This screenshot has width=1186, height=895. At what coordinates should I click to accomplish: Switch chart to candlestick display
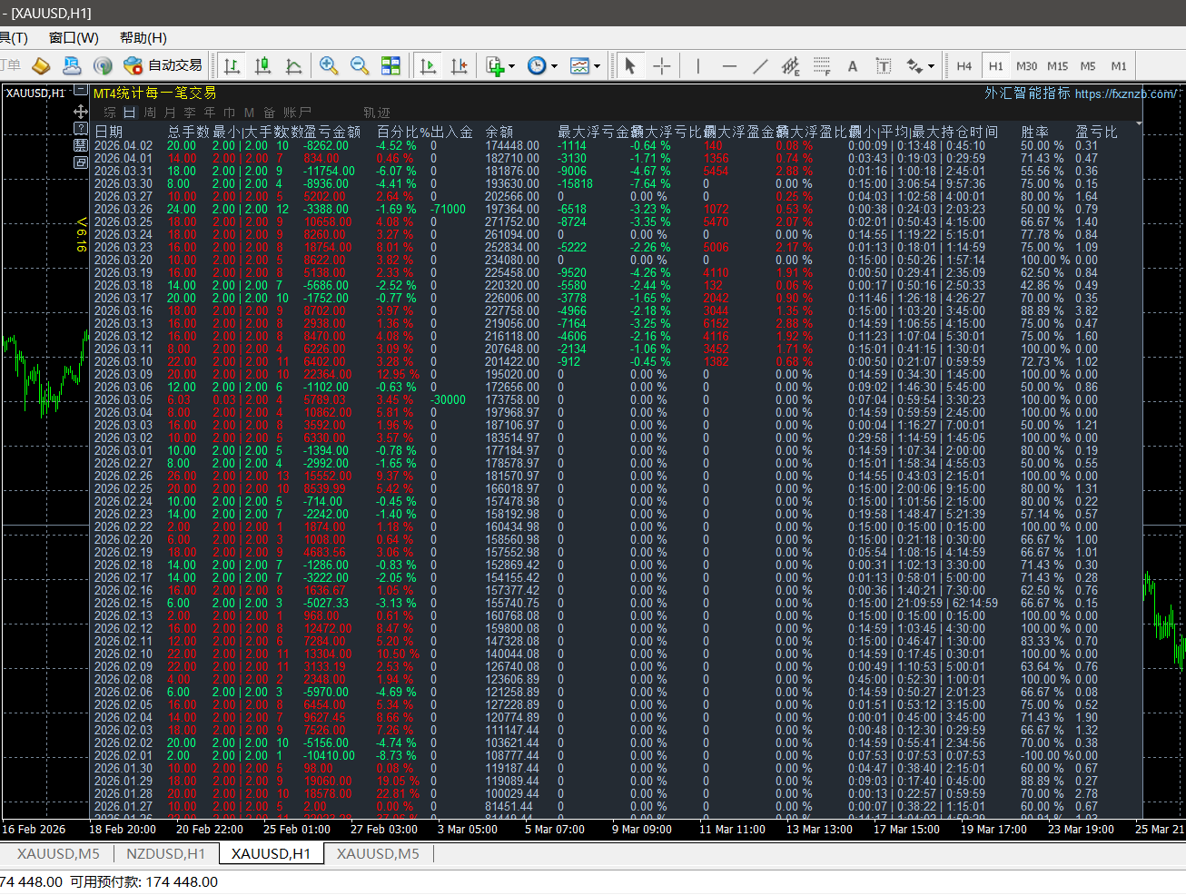263,65
